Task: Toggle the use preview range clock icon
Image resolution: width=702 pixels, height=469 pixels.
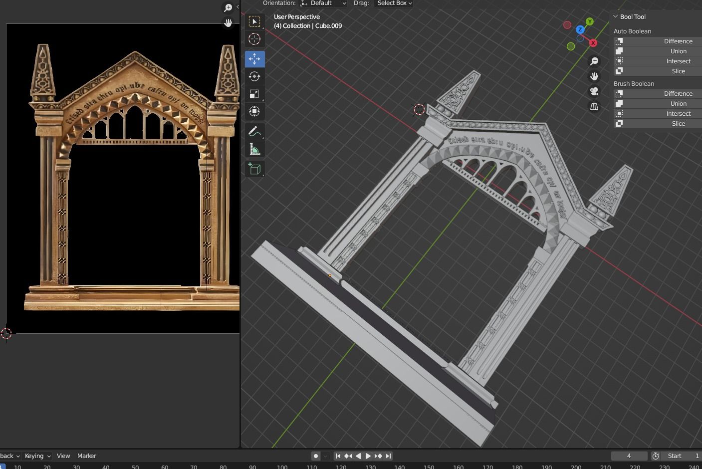Action: (x=656, y=456)
